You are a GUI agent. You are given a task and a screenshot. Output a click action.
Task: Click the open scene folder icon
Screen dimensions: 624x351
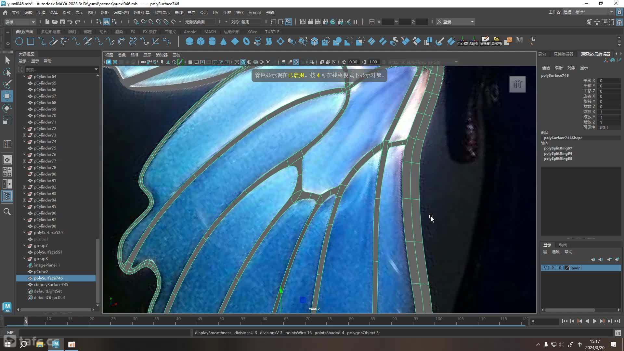pyautogui.click(x=55, y=22)
